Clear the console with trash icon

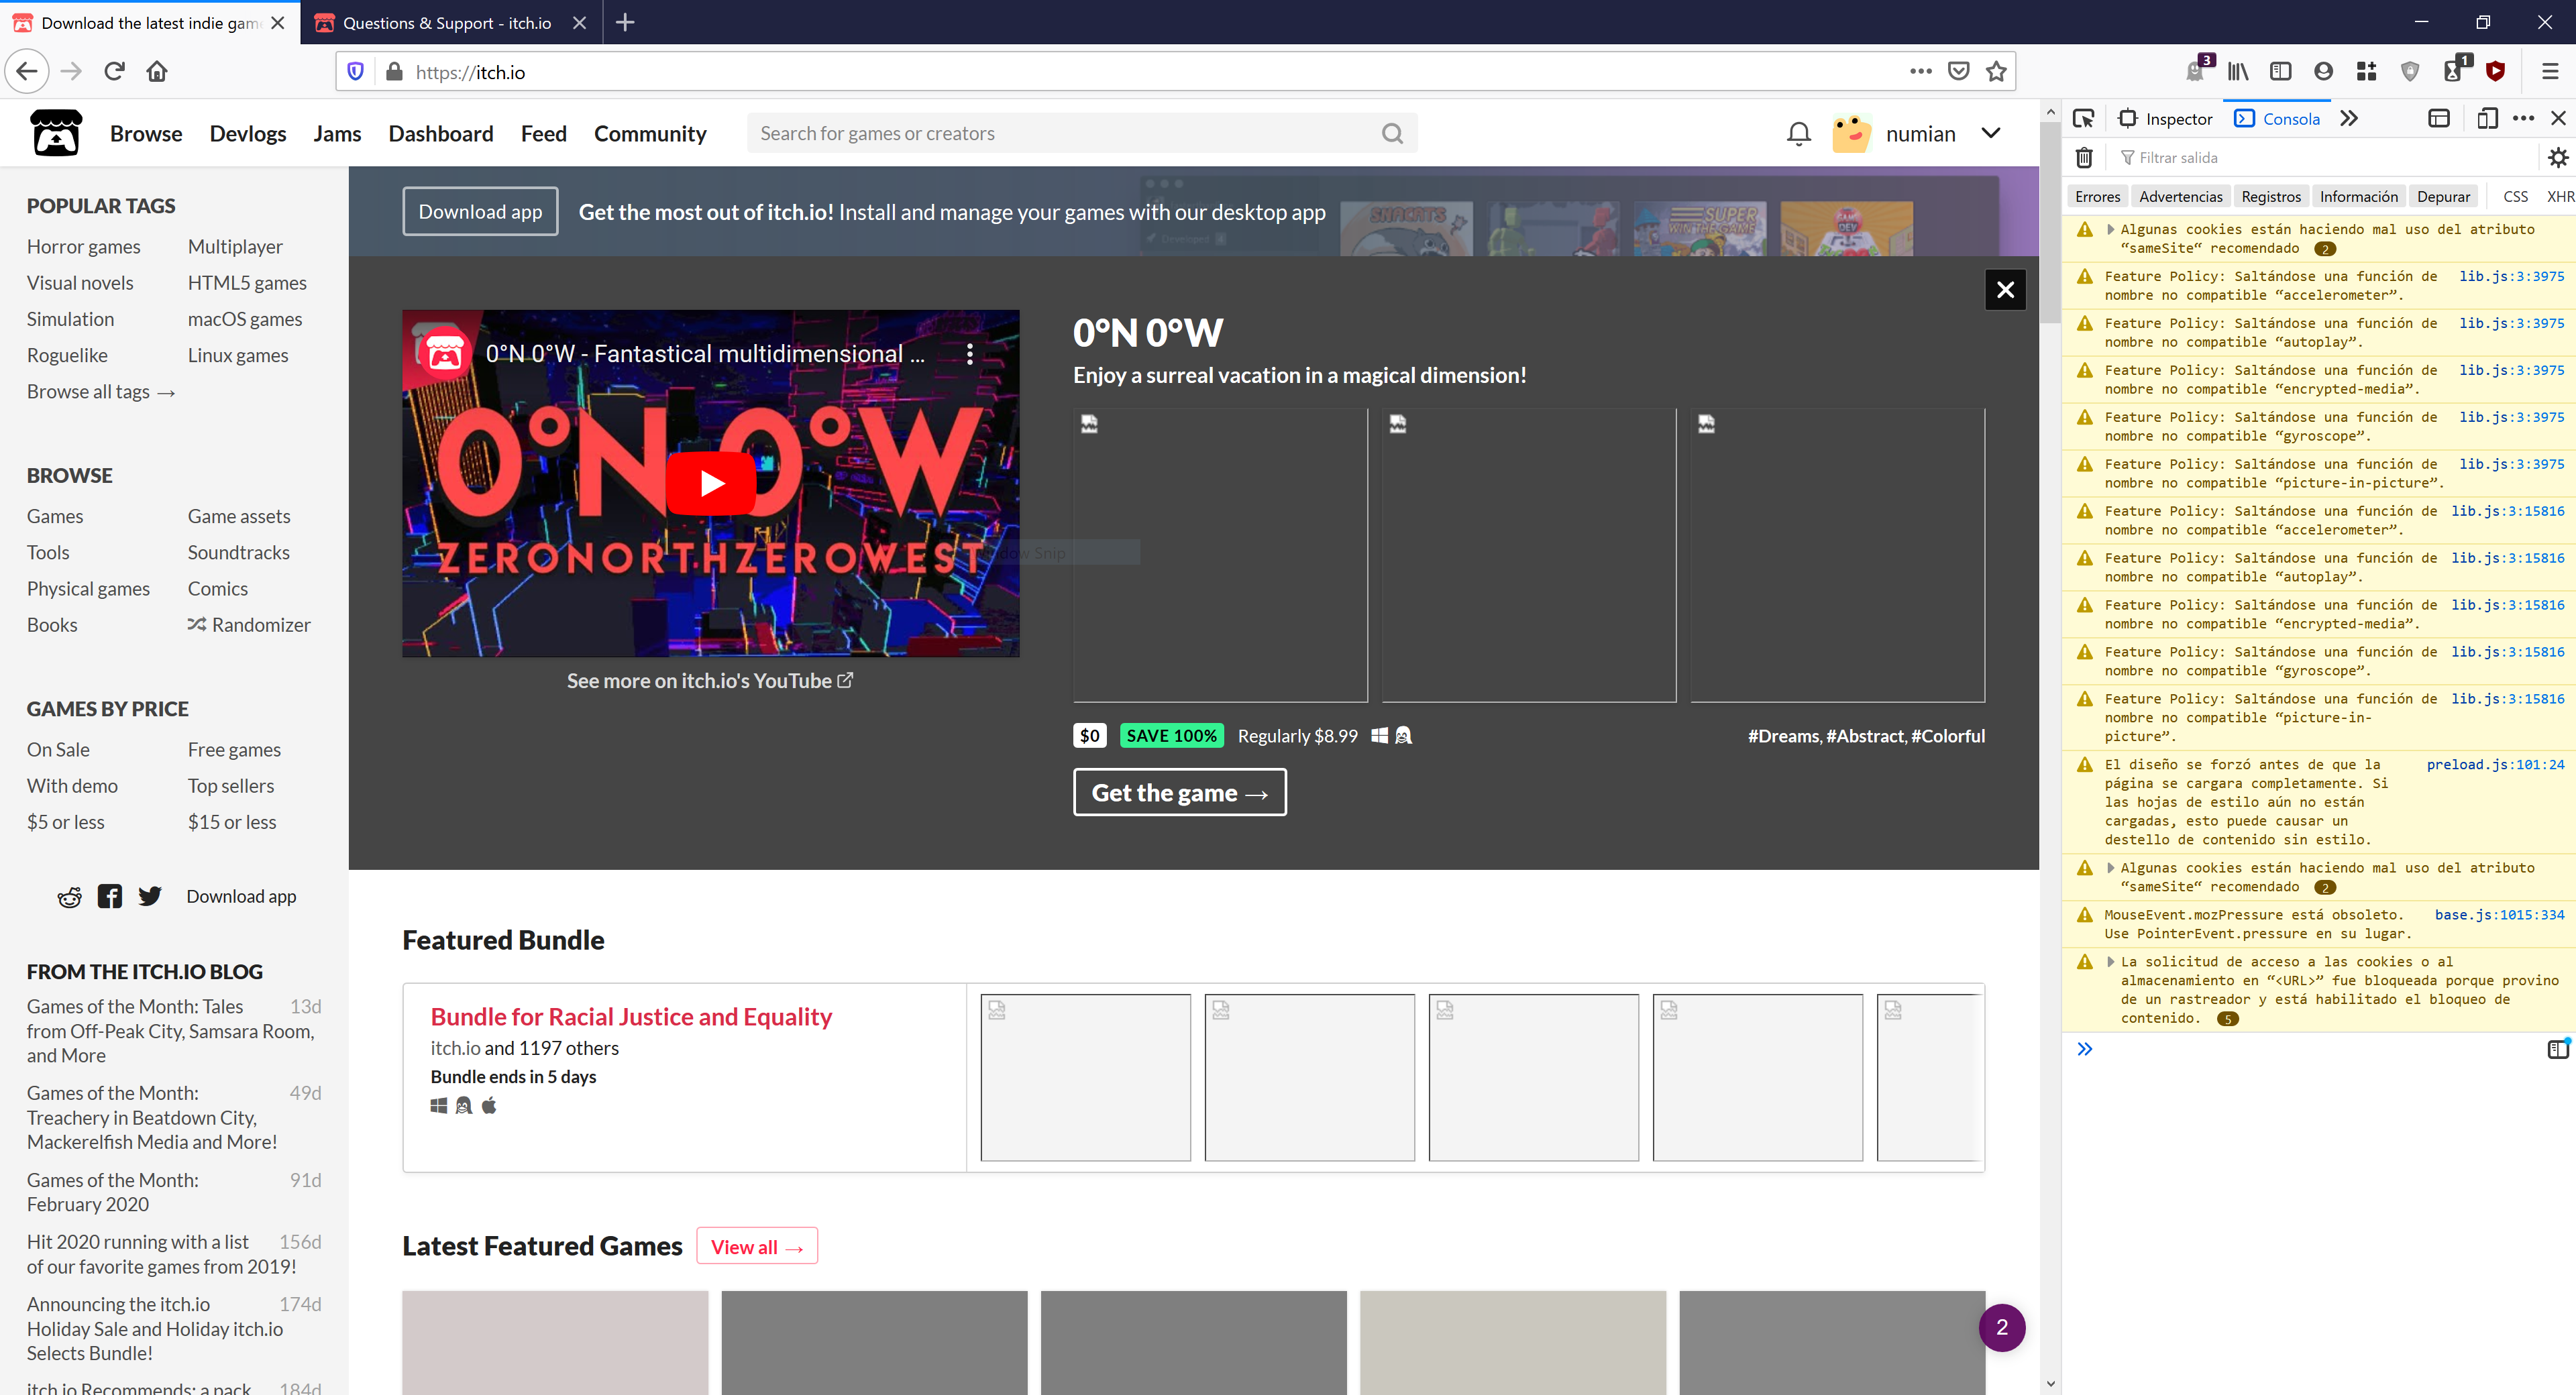2084,158
